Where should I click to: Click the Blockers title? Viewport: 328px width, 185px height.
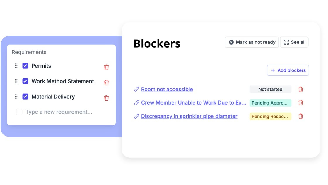point(157,43)
